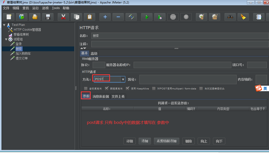Click the Toggle enable/disable icon
Image resolution: width=269 pixels, height=153 pixels.
click(x=131, y=17)
